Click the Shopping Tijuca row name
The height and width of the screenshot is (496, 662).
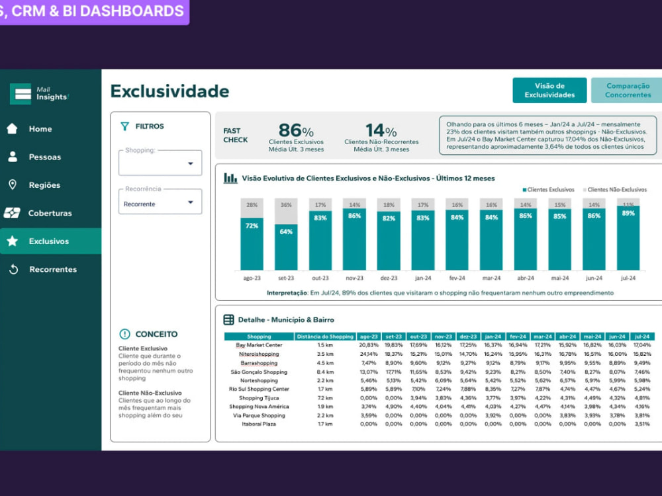point(259,397)
